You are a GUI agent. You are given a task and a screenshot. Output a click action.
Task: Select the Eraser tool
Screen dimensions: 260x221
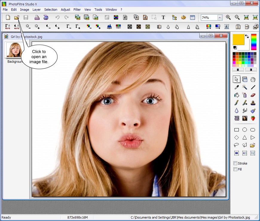coord(253,95)
